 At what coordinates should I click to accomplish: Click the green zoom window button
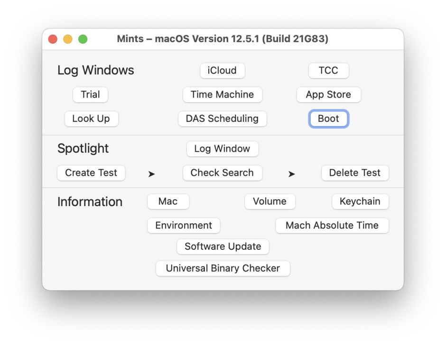(x=83, y=39)
